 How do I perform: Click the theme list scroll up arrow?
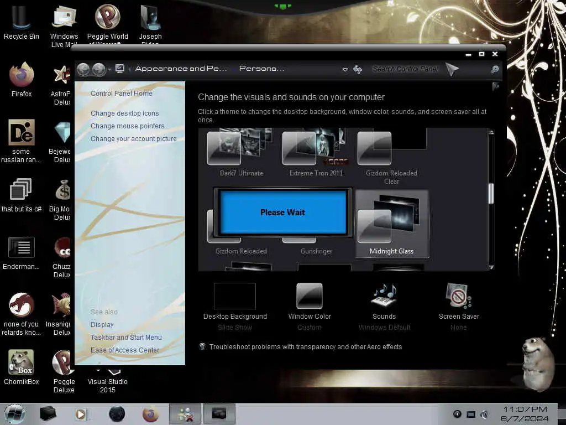point(491,132)
